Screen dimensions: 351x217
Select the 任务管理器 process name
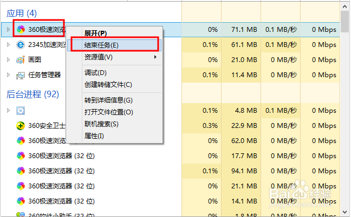44,74
